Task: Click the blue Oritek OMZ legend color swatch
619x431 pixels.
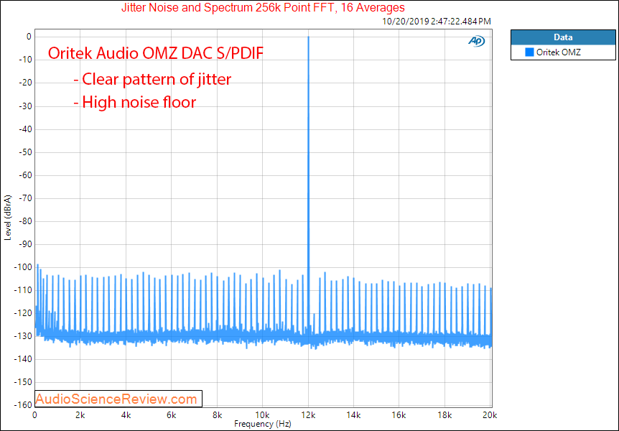Action: [x=529, y=52]
